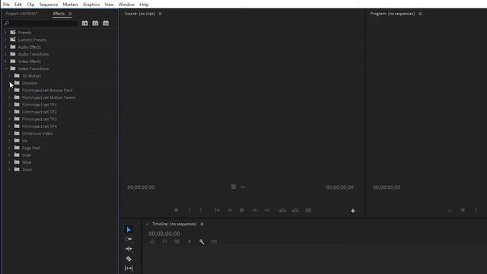Viewport: 487px width, 274px height.
Task: Go to In point in Source monitor
Action: pyautogui.click(x=218, y=210)
